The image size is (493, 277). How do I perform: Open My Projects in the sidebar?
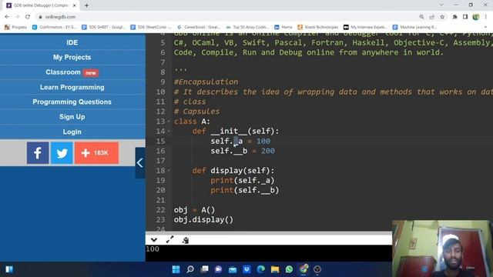(x=72, y=57)
